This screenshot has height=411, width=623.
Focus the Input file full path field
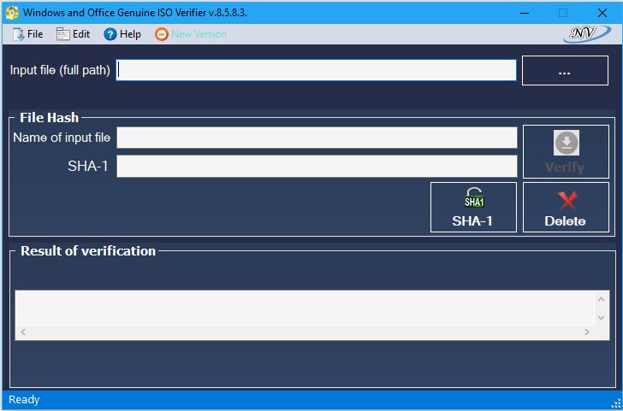pyautogui.click(x=316, y=70)
